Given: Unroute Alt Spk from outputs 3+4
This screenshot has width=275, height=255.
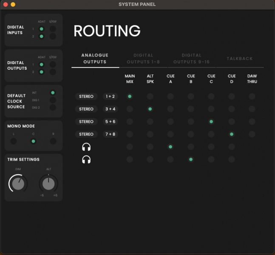Looking at the screenshot, I should [150, 109].
